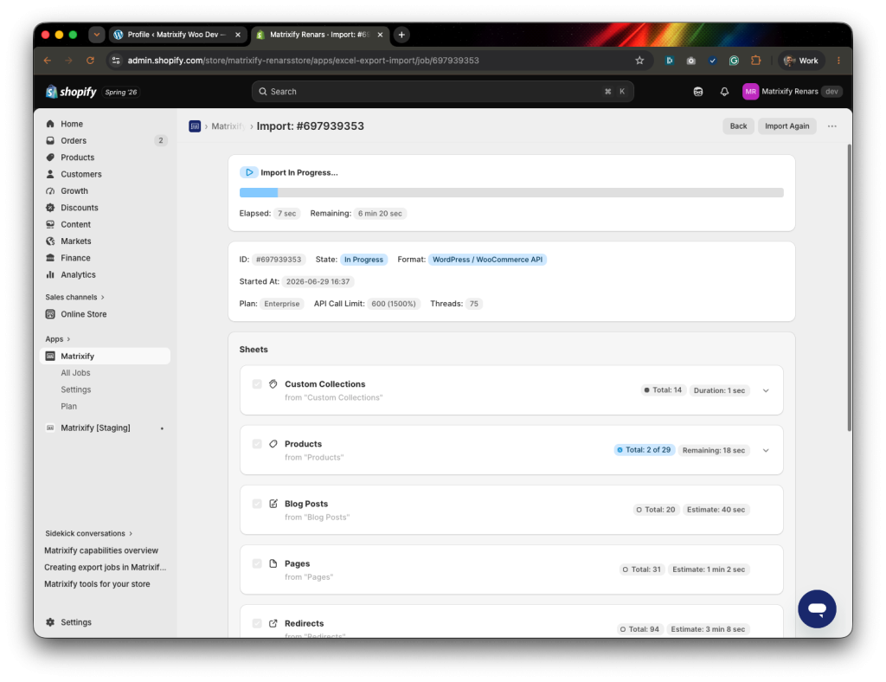The image size is (886, 682).
Task: Toggle the Custom Collections sheet checkbox
Action: click(257, 384)
